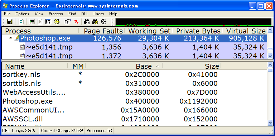Viewport: 275px width, 136px height.
Task: Select the sortkey.nls entry
Action: [x=21, y=75]
